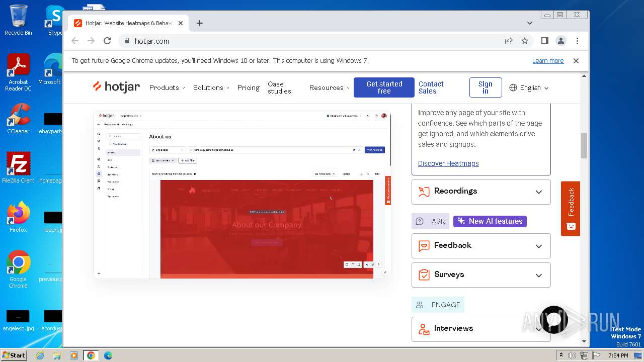Viewport: 644px width, 362px height.
Task: Open Chrome side panel icon
Action: pos(544,41)
